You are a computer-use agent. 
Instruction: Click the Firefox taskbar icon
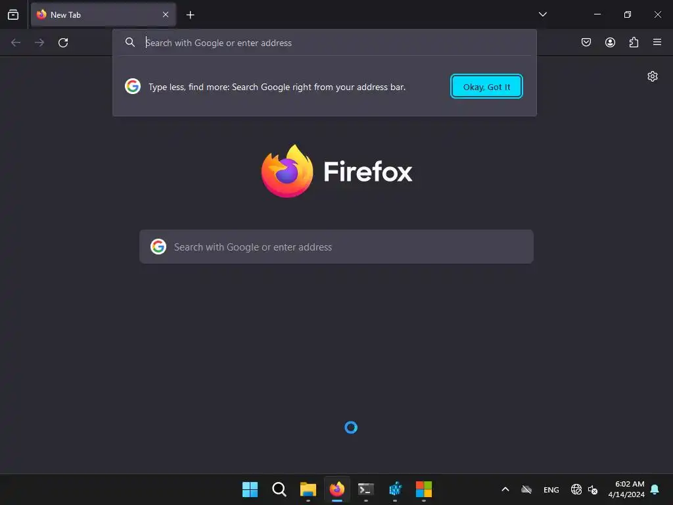click(337, 489)
